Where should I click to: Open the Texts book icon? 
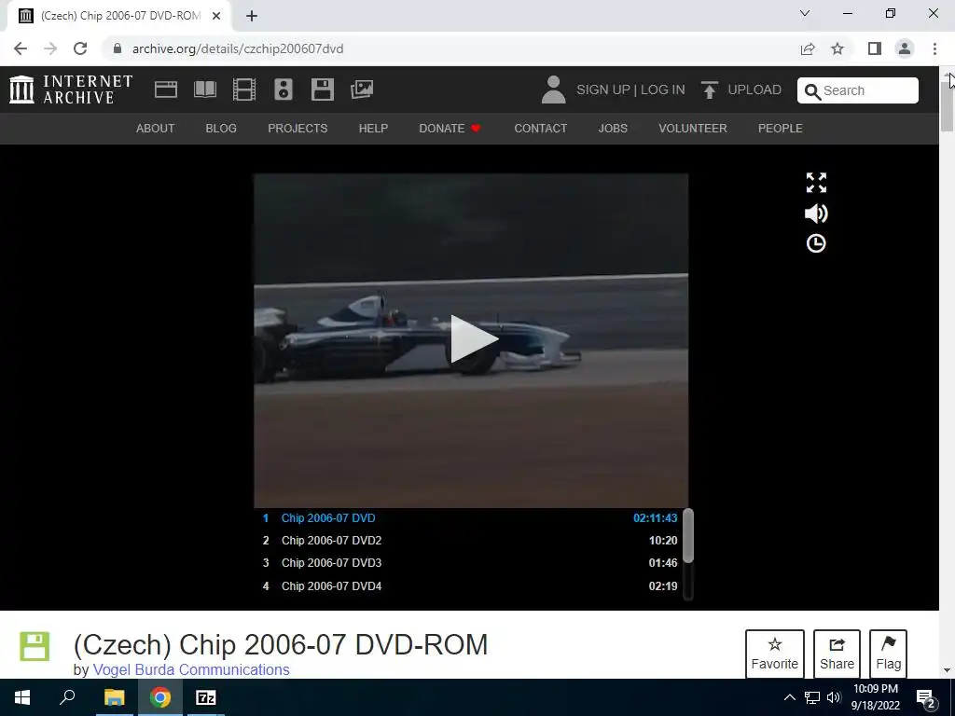204,89
